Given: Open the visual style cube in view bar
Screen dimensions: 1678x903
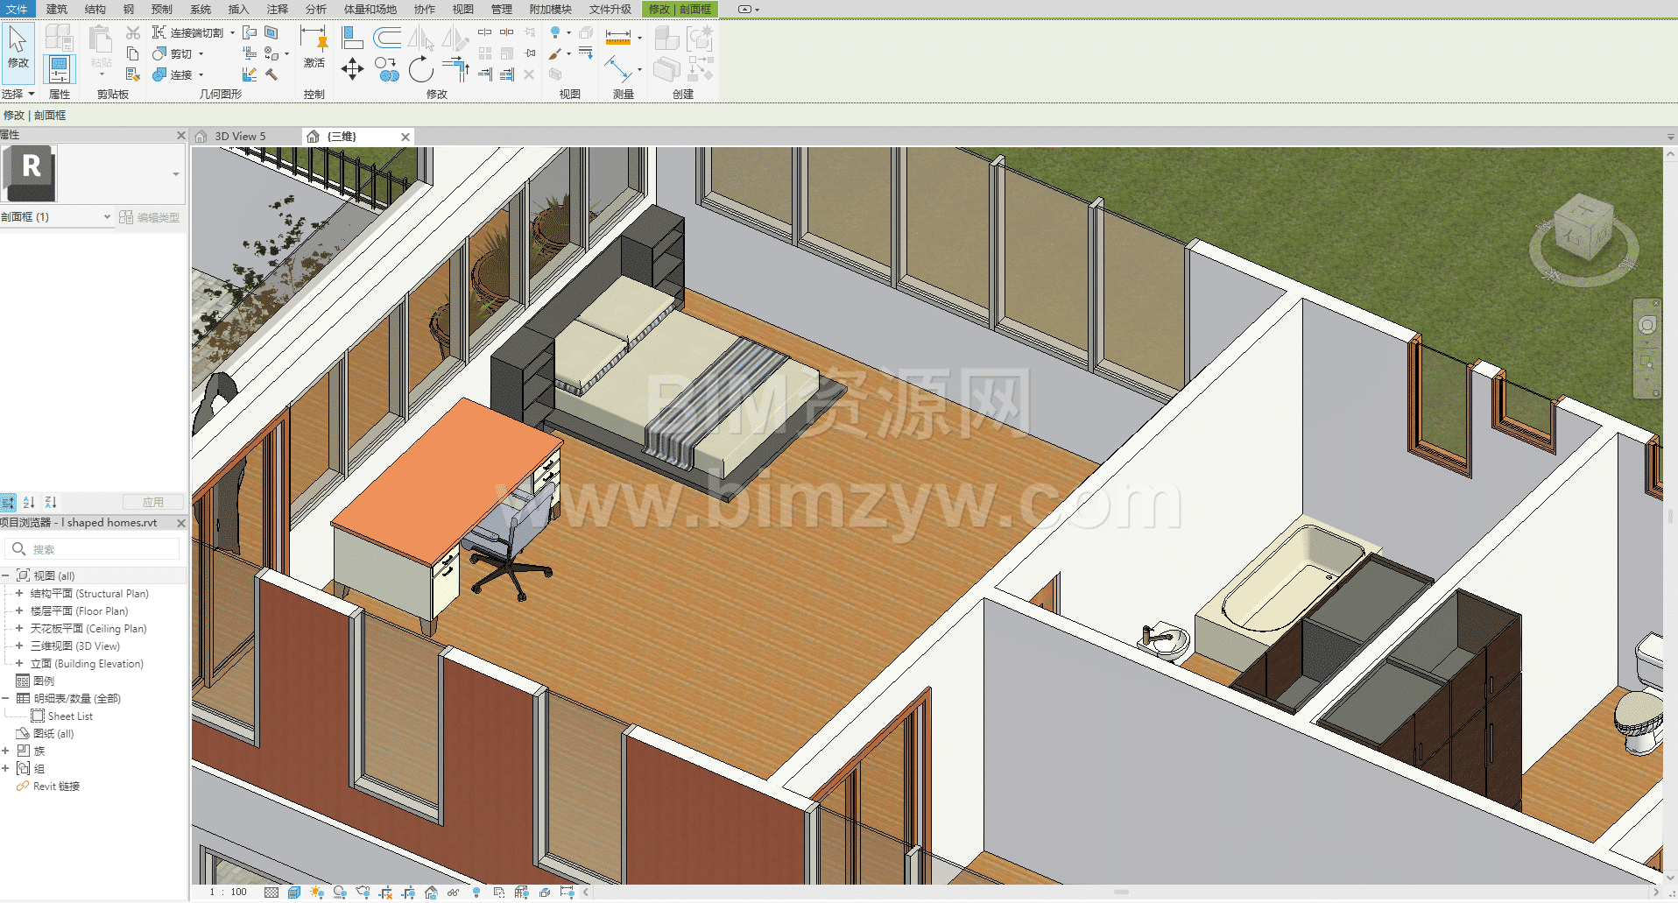Looking at the screenshot, I should (294, 892).
